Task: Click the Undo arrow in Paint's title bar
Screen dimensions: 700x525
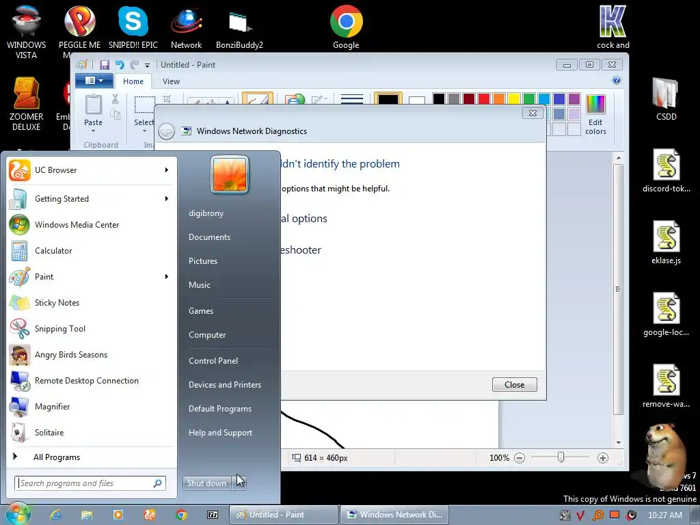Action: coord(120,65)
